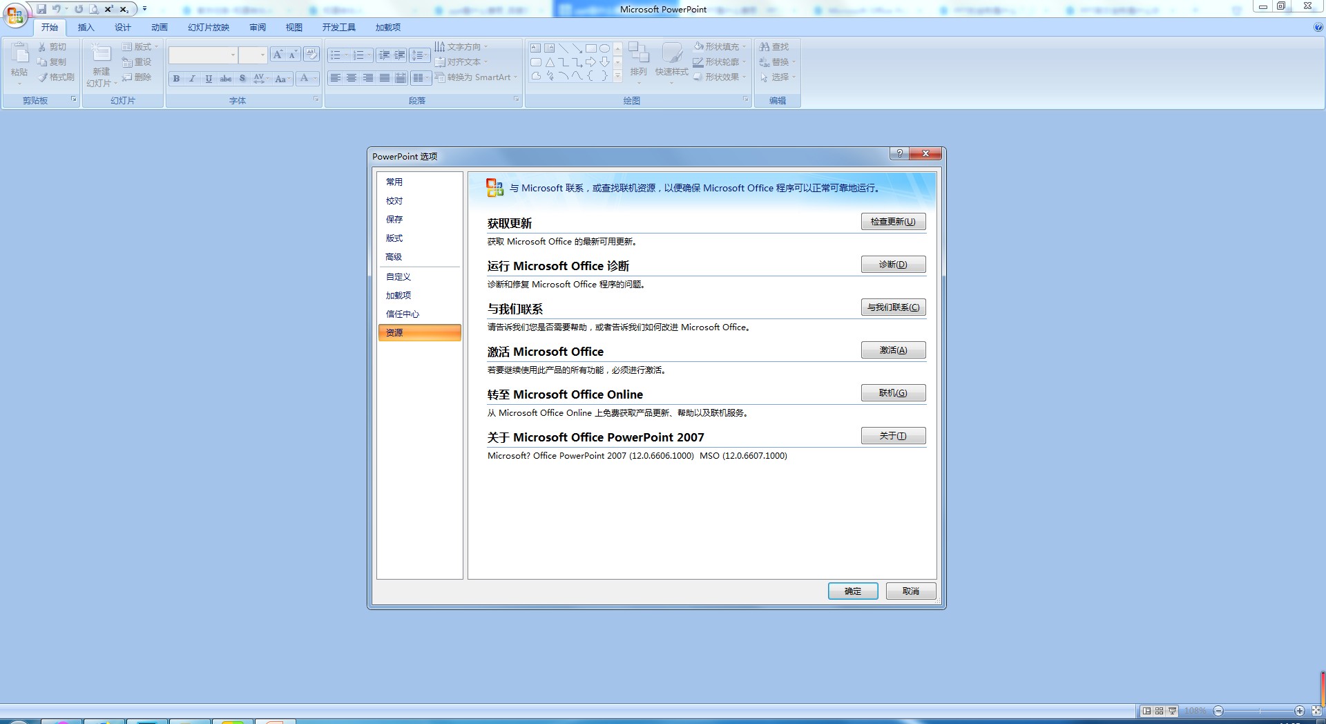Viewport: 1326px width, 724px height.
Task: Click the Normal view icon in status bar
Action: coord(1147,711)
